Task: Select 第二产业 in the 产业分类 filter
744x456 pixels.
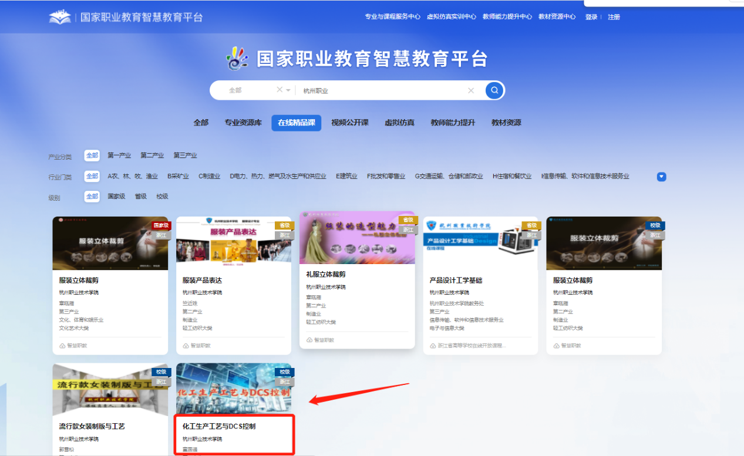Action: pos(152,156)
